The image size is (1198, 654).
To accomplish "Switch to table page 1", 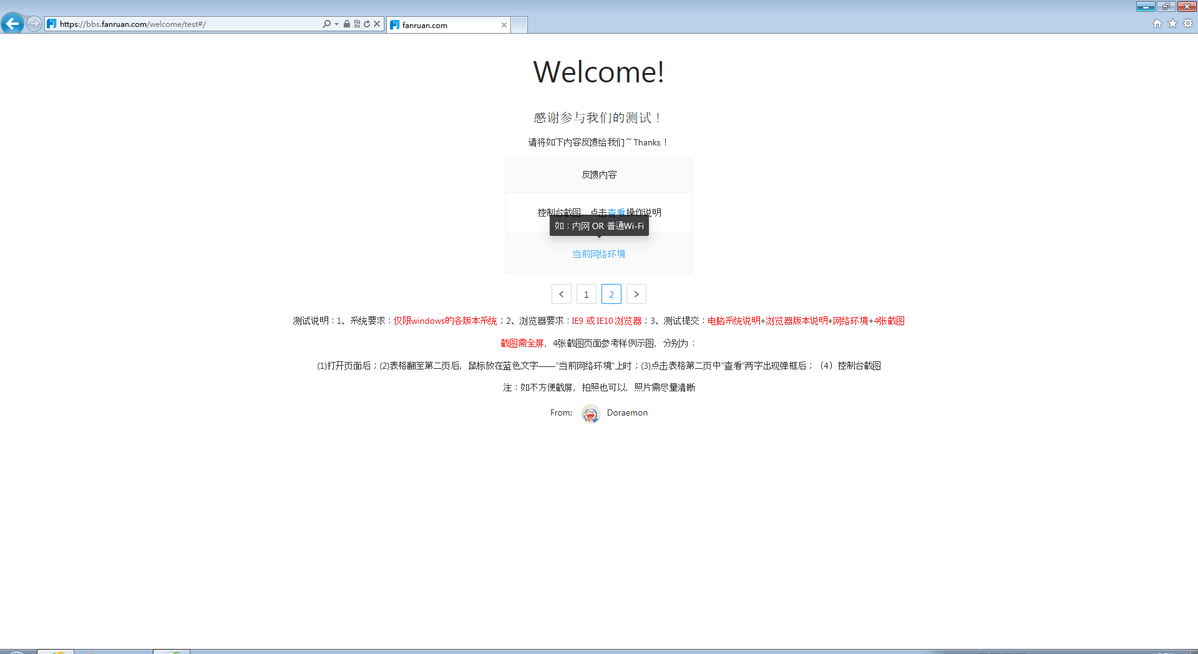I will coord(587,294).
